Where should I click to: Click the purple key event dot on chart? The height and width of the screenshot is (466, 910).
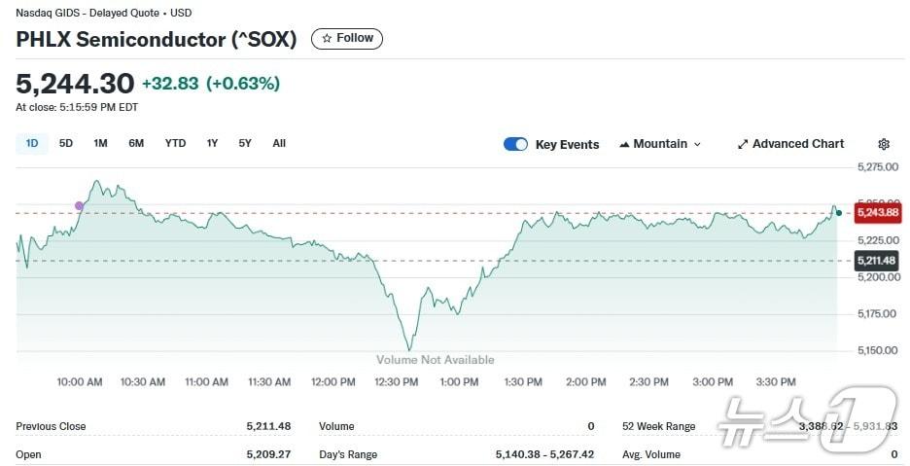80,205
